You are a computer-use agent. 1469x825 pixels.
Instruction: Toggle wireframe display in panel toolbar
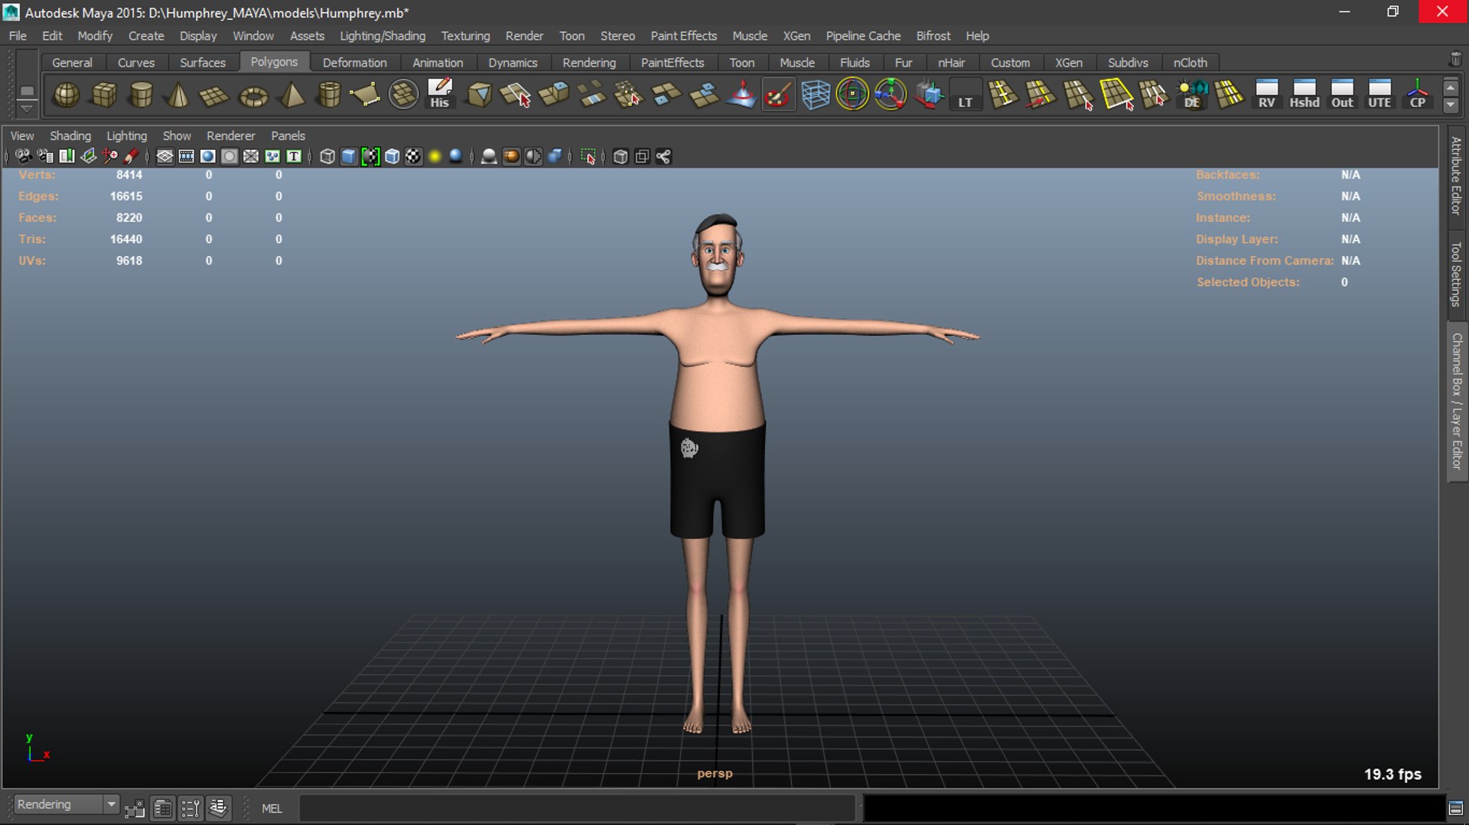327,157
